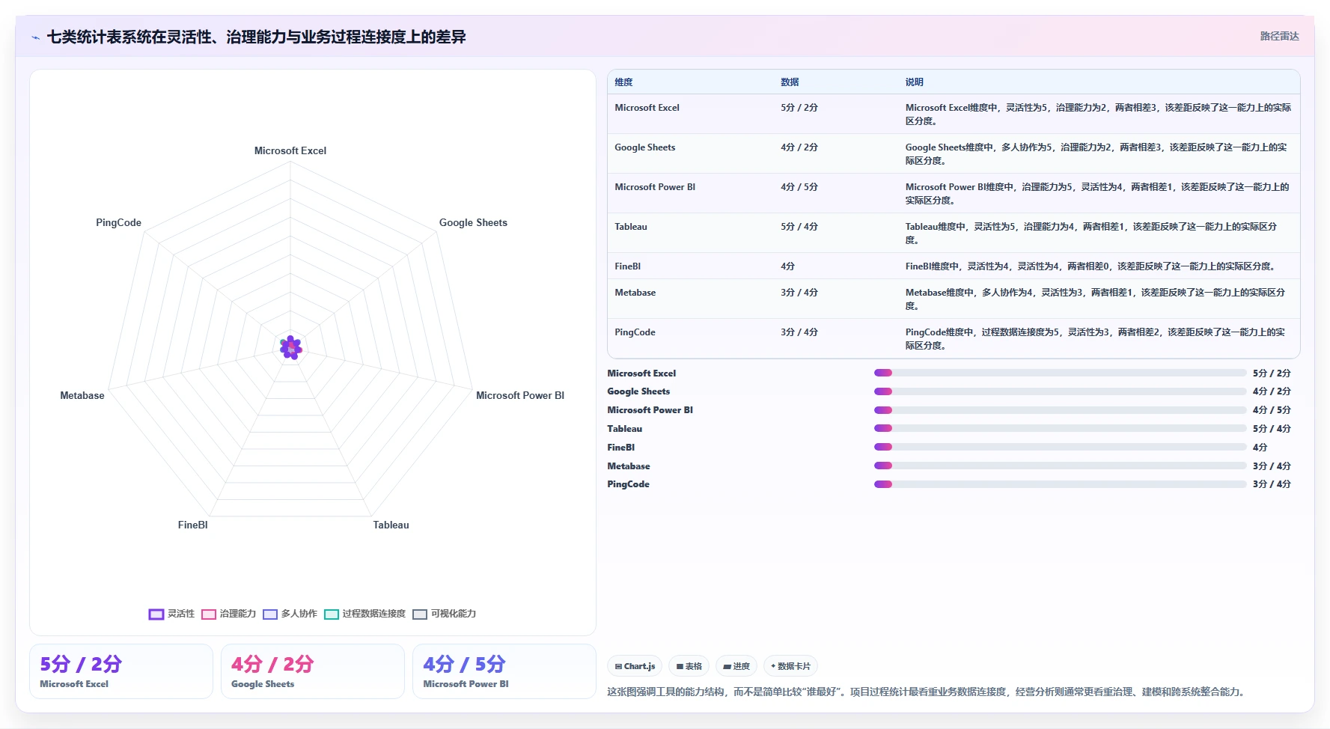This screenshot has height=729, width=1330.
Task: Select the Google Sheets row name in table
Action: click(x=644, y=147)
